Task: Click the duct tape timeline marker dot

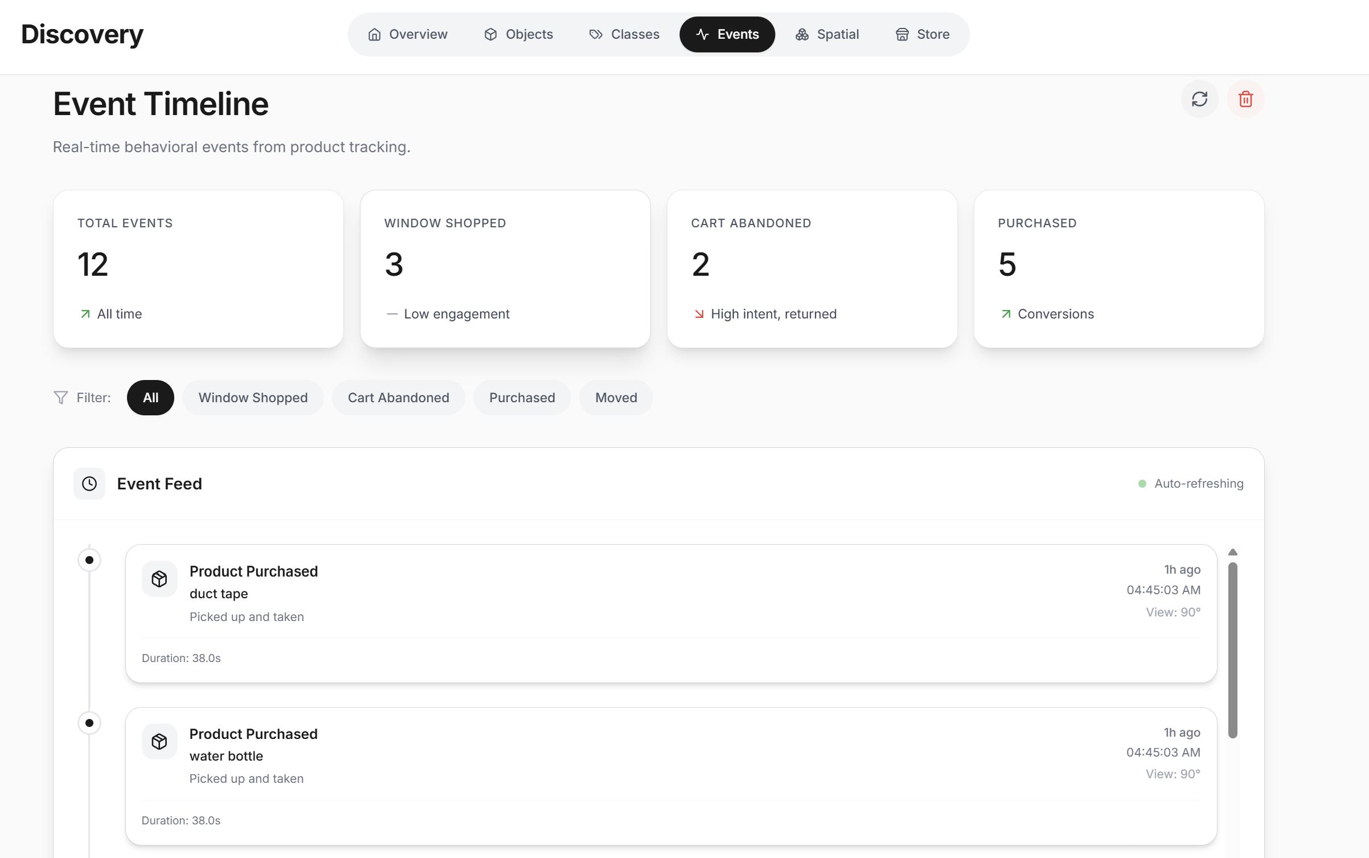Action: (x=89, y=560)
